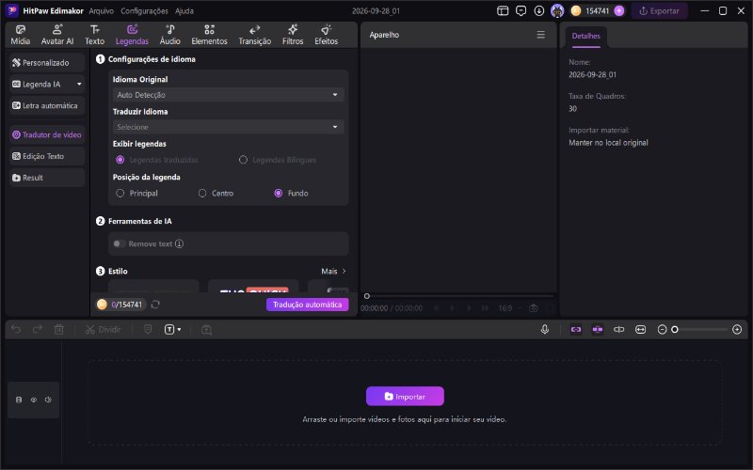Image resolution: width=753 pixels, height=470 pixels.
Task: Open the Idioma Original Auto Detecção dropdown
Action: tap(228, 95)
